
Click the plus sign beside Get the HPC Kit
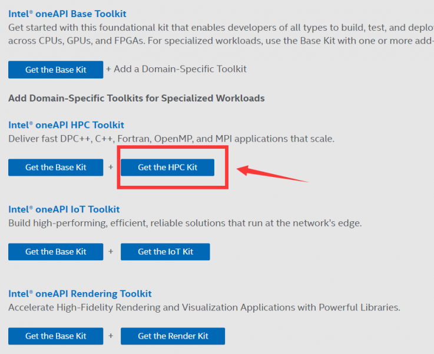pos(110,168)
